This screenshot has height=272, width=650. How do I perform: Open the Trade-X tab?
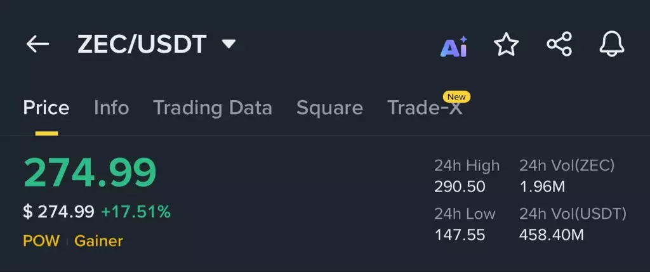point(425,108)
